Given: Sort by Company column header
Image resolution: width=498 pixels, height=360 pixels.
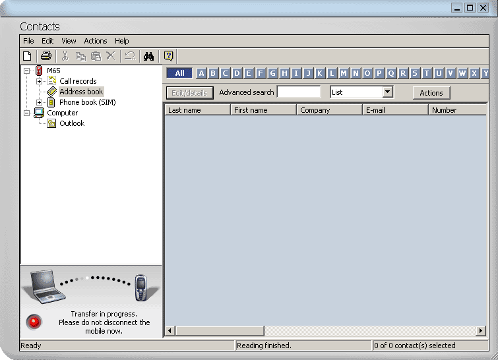Looking at the screenshot, I should coord(329,110).
